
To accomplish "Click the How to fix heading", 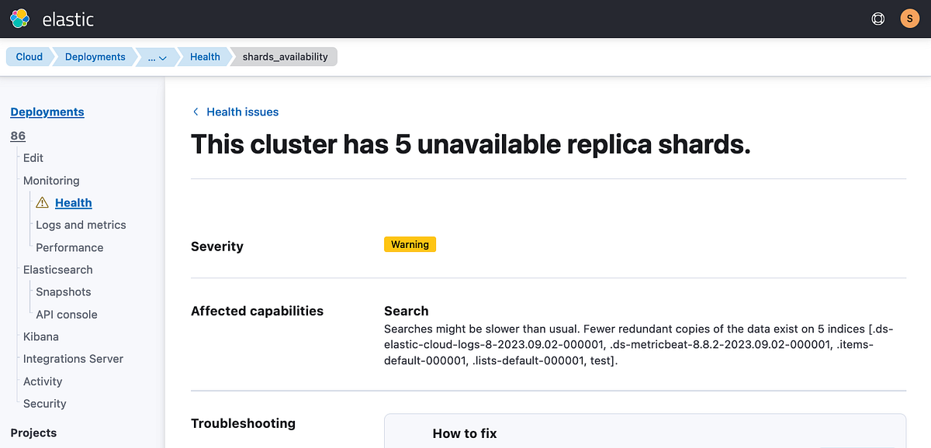I will pyautogui.click(x=464, y=433).
